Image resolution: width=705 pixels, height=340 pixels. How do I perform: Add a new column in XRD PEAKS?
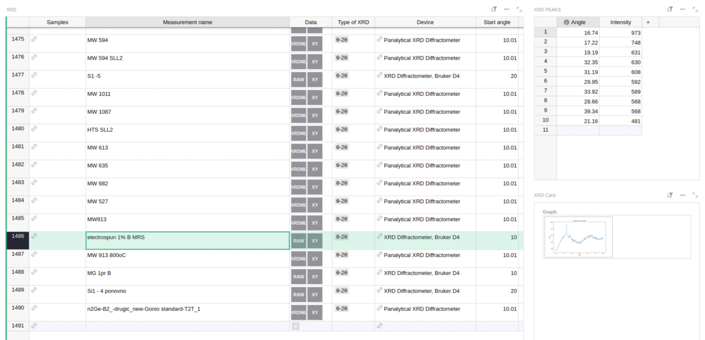pos(648,22)
